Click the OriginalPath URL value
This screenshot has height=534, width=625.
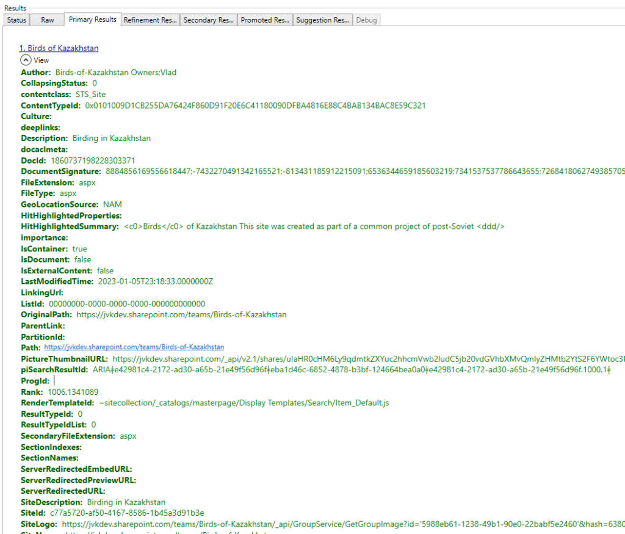click(x=181, y=314)
